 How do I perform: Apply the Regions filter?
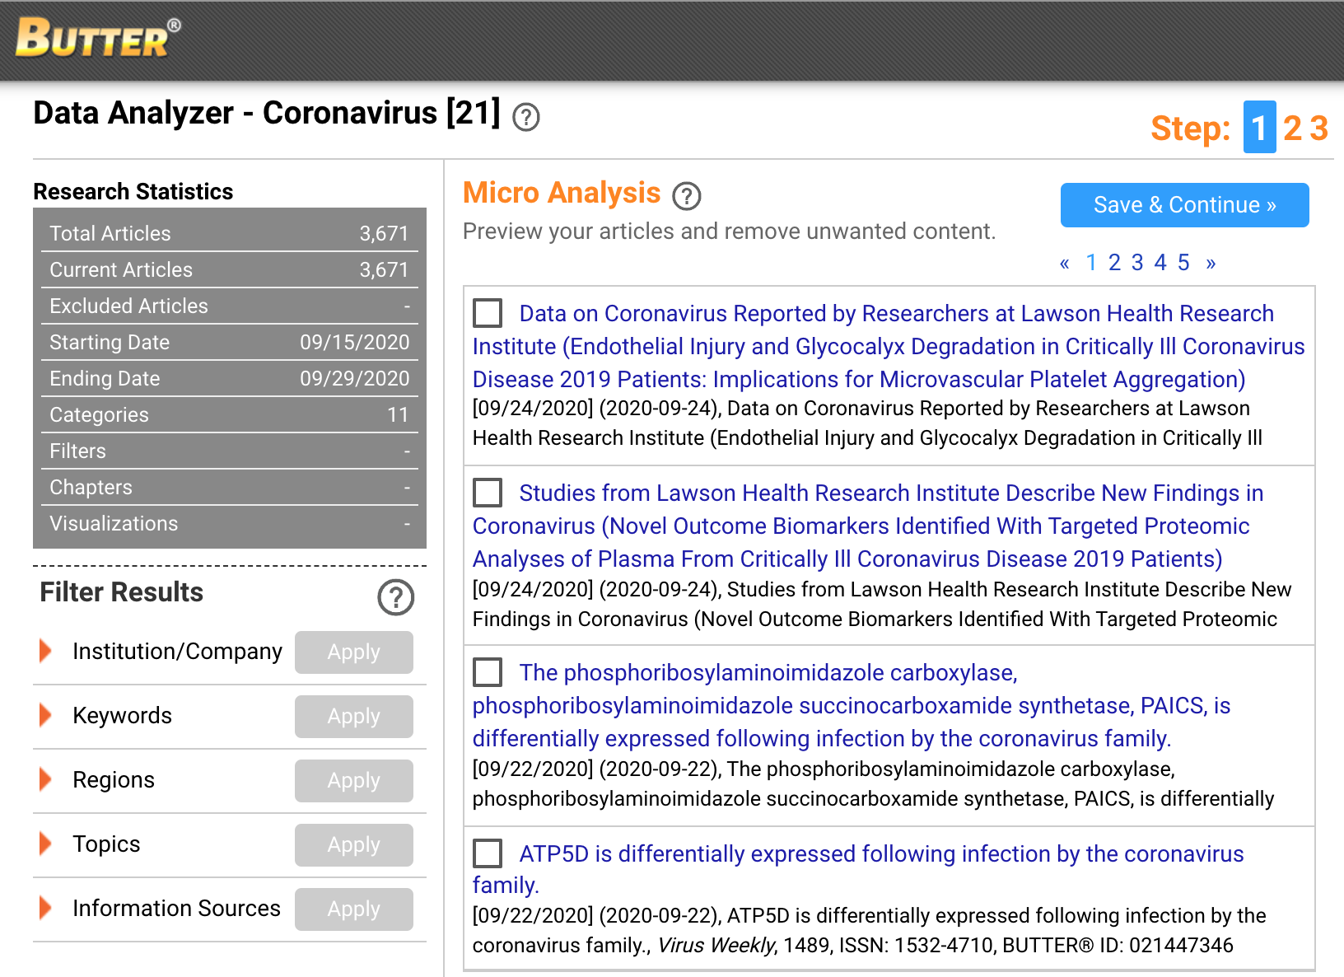(354, 780)
